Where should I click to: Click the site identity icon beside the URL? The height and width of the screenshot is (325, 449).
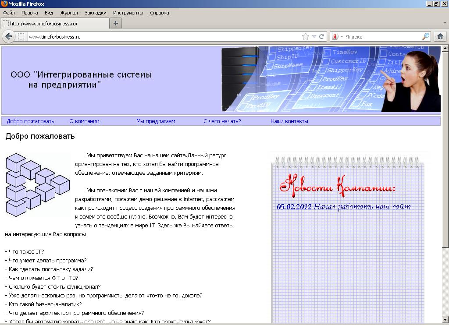coord(21,36)
